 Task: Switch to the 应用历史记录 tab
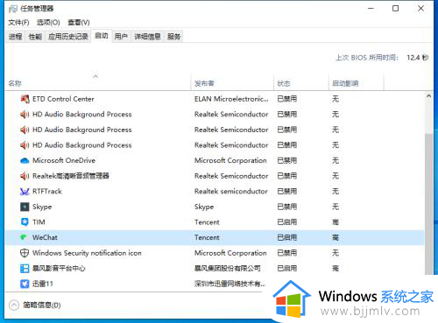pos(68,37)
